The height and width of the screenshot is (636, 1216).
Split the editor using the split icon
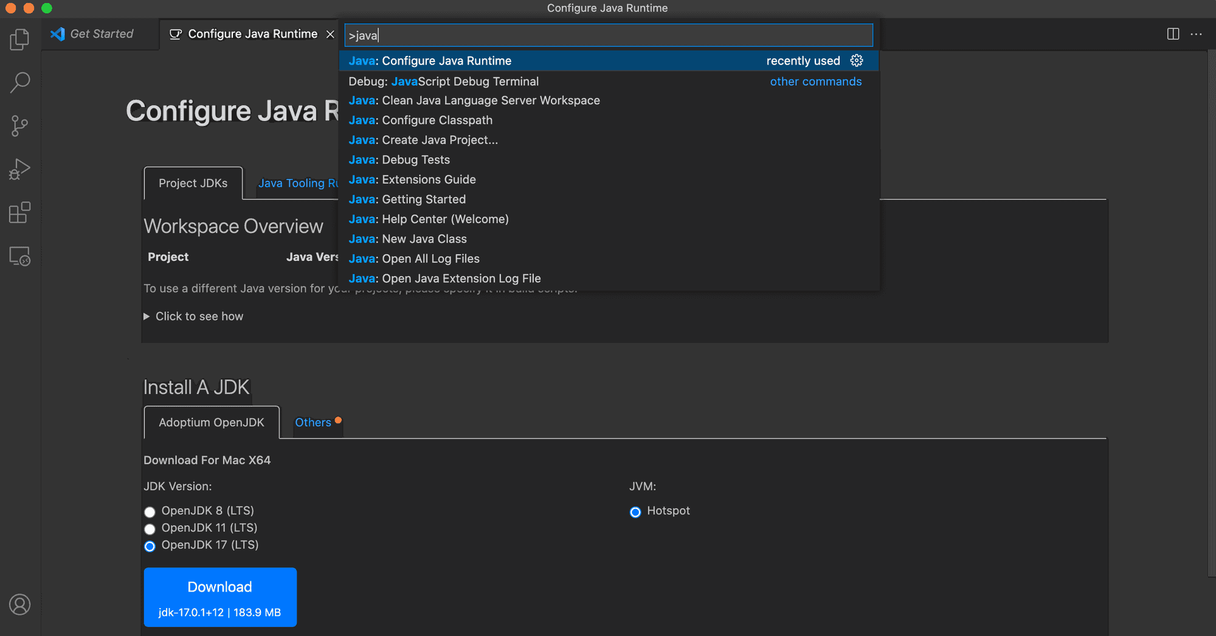[1172, 34]
